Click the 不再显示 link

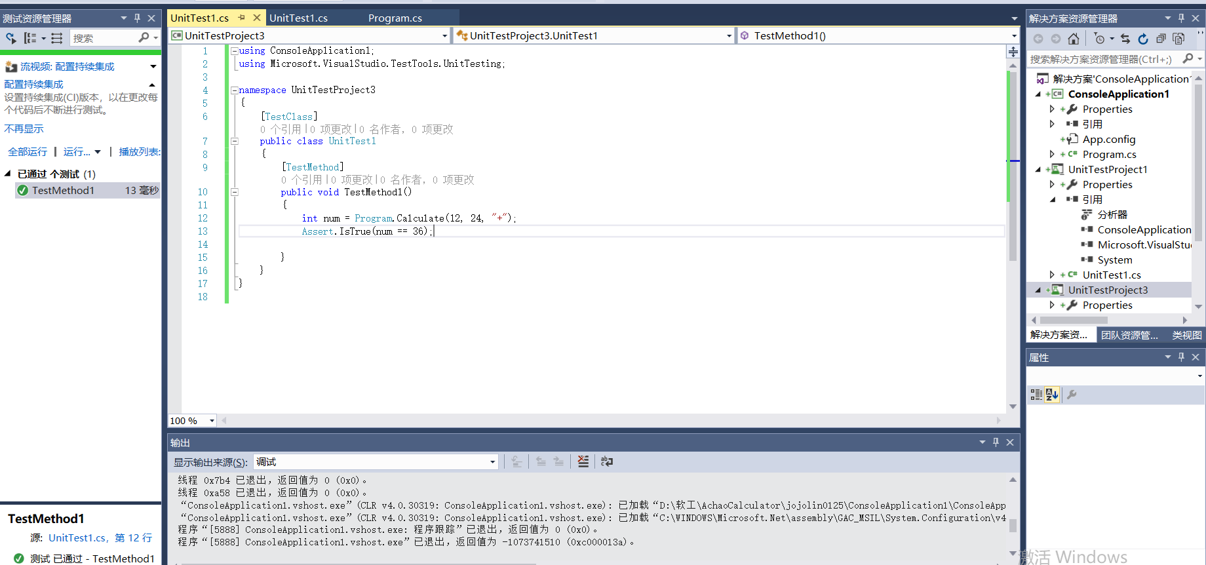(x=24, y=128)
